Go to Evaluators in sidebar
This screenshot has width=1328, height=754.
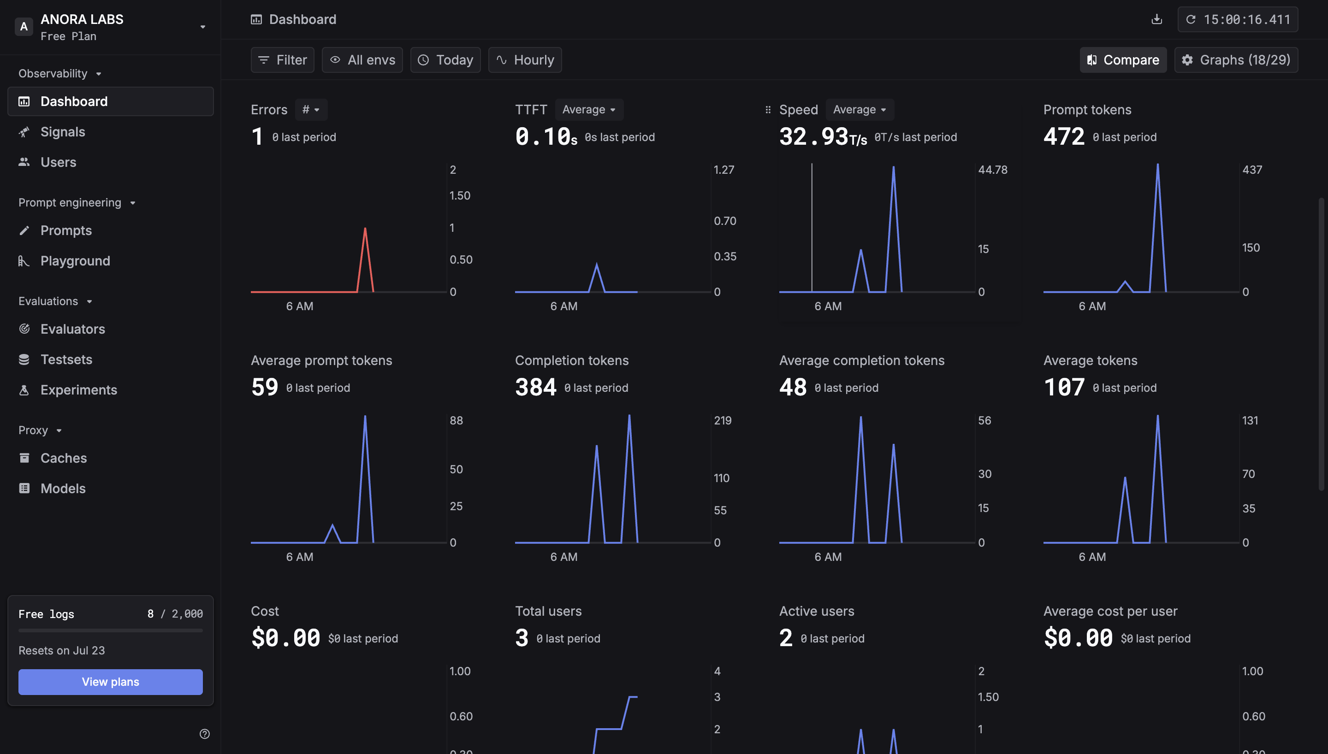72,329
